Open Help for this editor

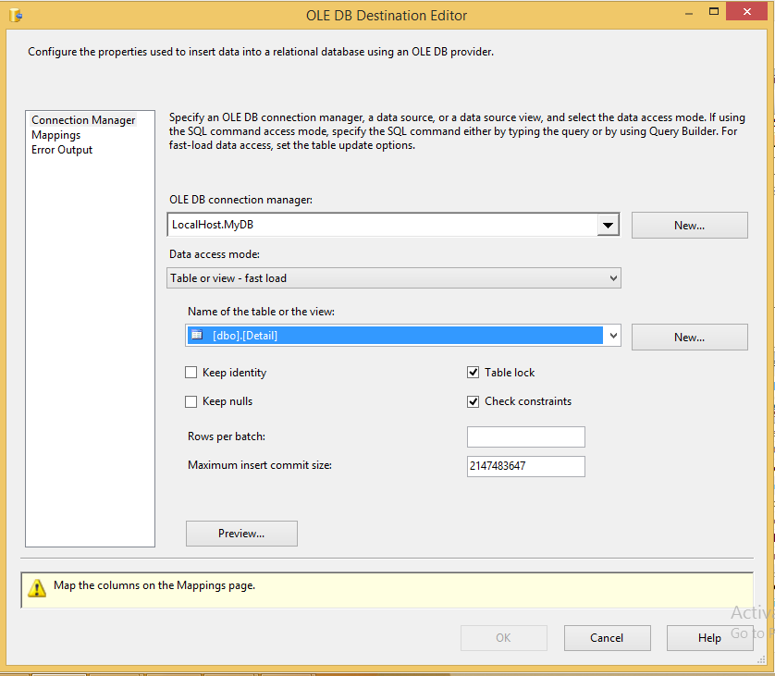(x=709, y=637)
